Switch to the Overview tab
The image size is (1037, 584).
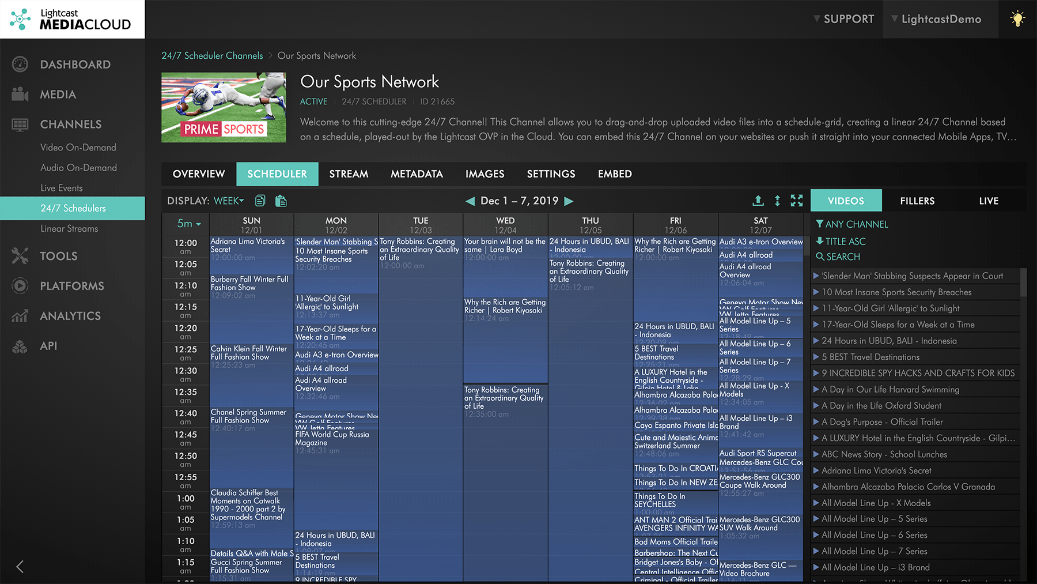(x=199, y=174)
